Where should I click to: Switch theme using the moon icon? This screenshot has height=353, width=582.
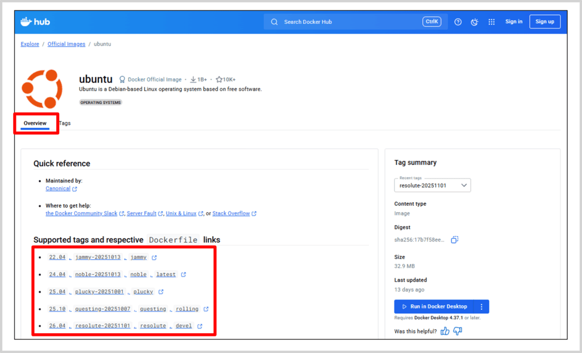coord(475,21)
